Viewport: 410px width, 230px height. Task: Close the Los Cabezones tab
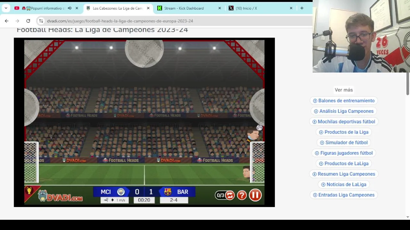148,8
